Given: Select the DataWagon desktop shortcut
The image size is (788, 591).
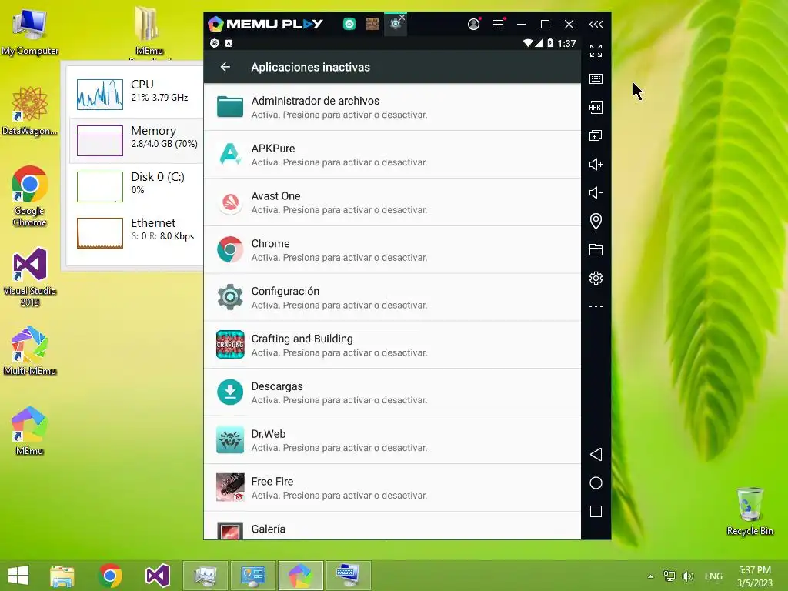Looking at the screenshot, I should pos(30,111).
